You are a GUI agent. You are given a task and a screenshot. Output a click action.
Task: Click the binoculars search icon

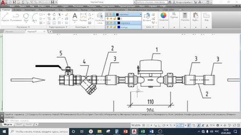pyautogui.click(x=170, y=2)
